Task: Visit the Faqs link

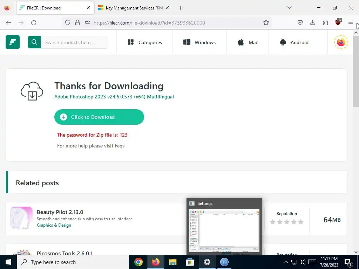Action: click(120, 146)
